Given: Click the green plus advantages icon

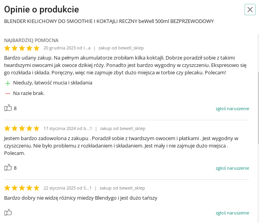Looking at the screenshot, I should 8,83.
